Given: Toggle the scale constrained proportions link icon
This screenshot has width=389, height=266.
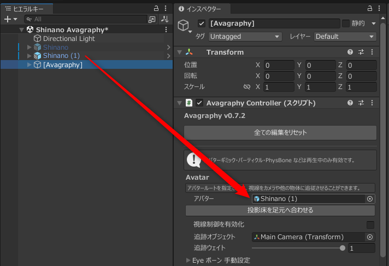Looking at the screenshot, I should tap(246, 87).
